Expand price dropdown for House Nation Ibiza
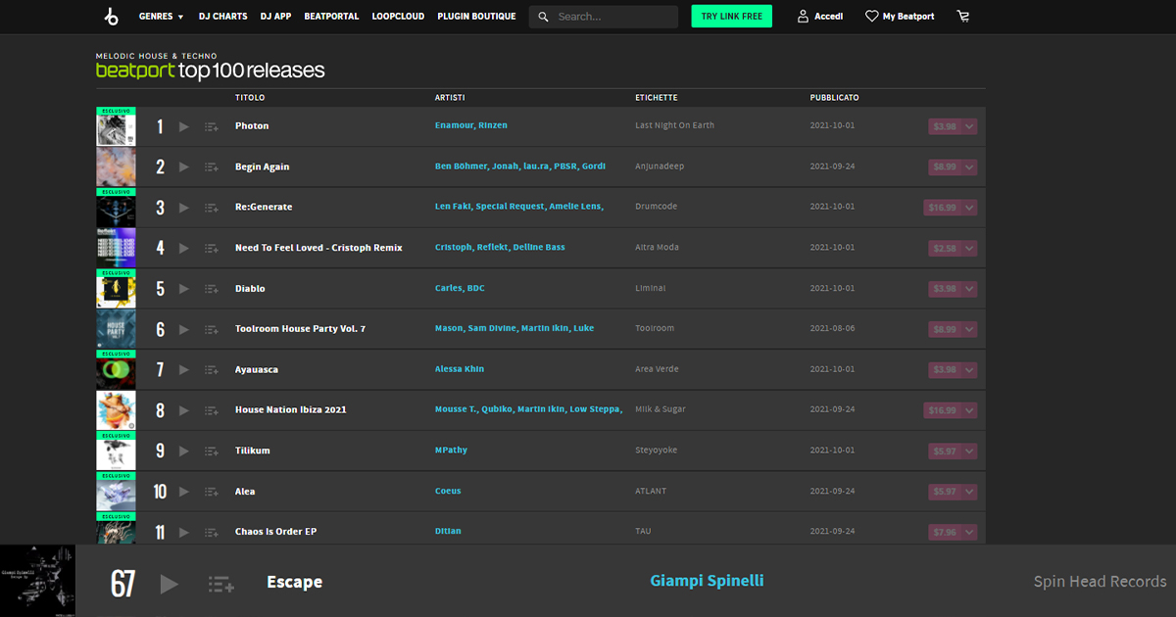 (969, 411)
